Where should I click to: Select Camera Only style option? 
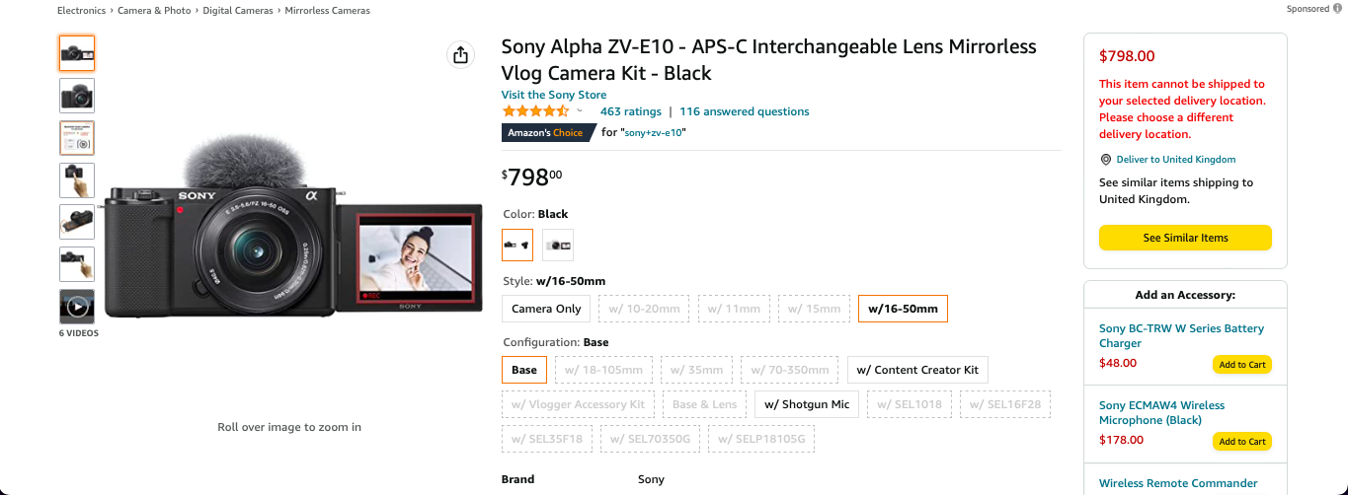[546, 309]
